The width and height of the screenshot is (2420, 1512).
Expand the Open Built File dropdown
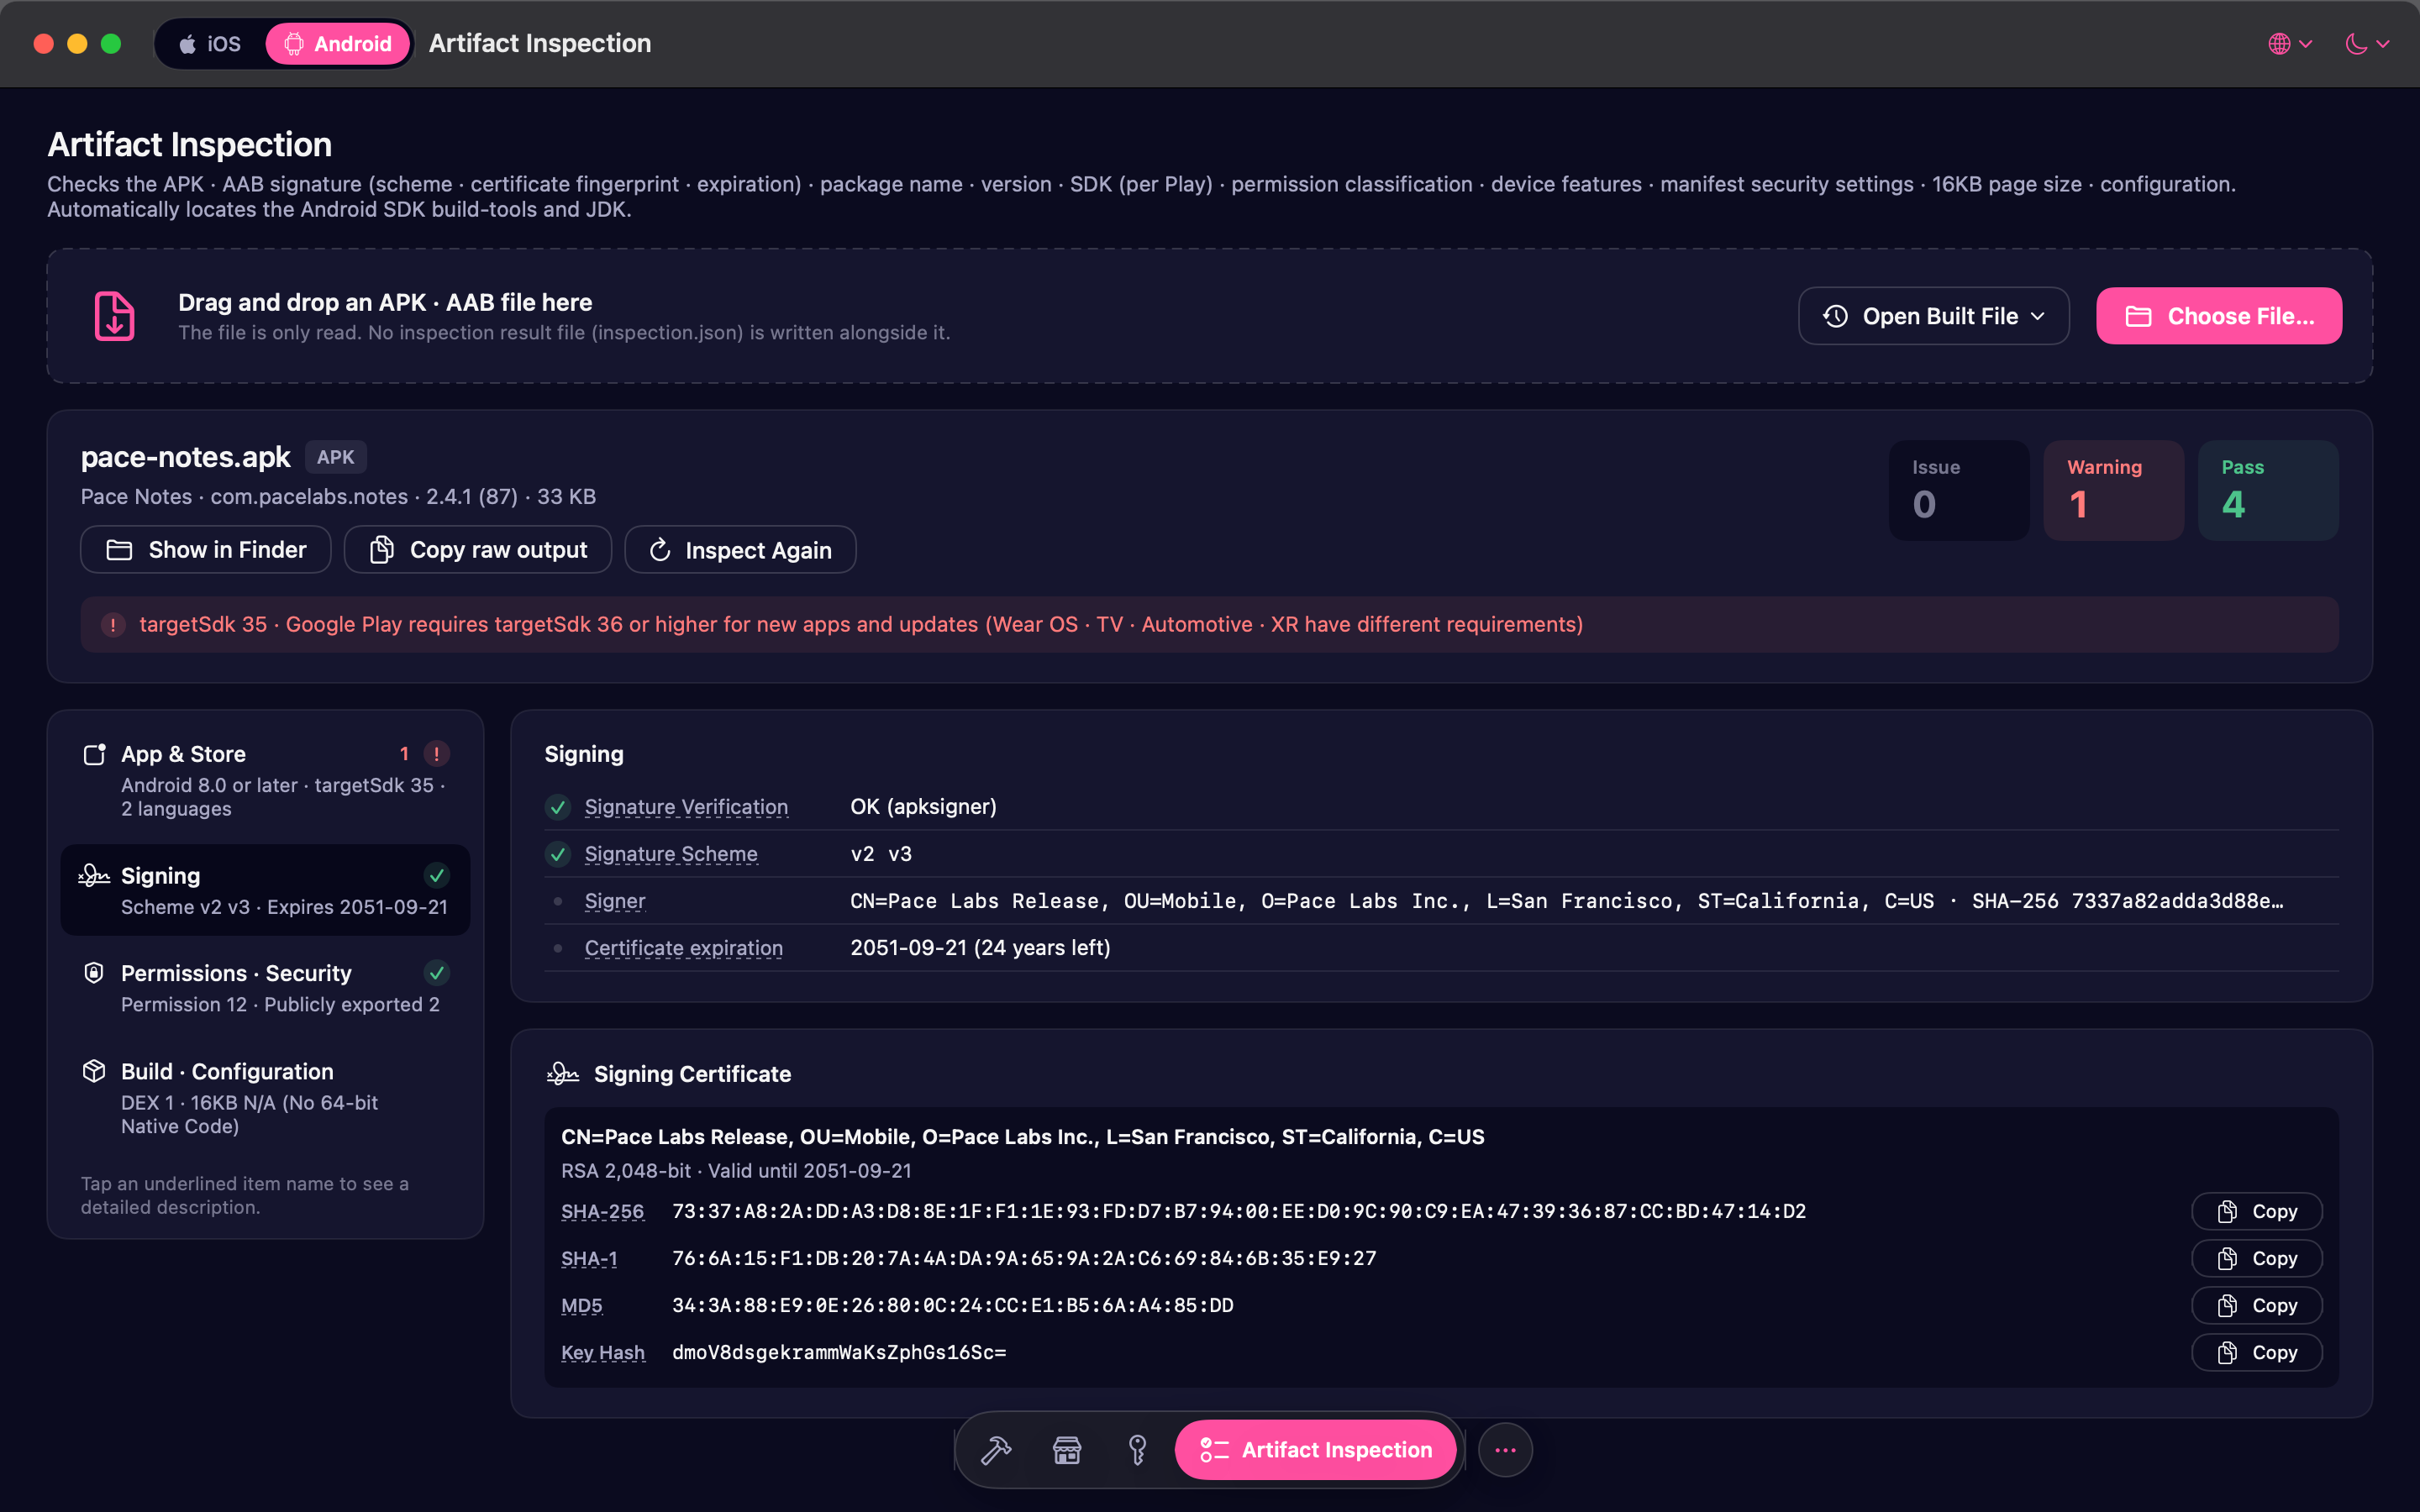[1933, 316]
